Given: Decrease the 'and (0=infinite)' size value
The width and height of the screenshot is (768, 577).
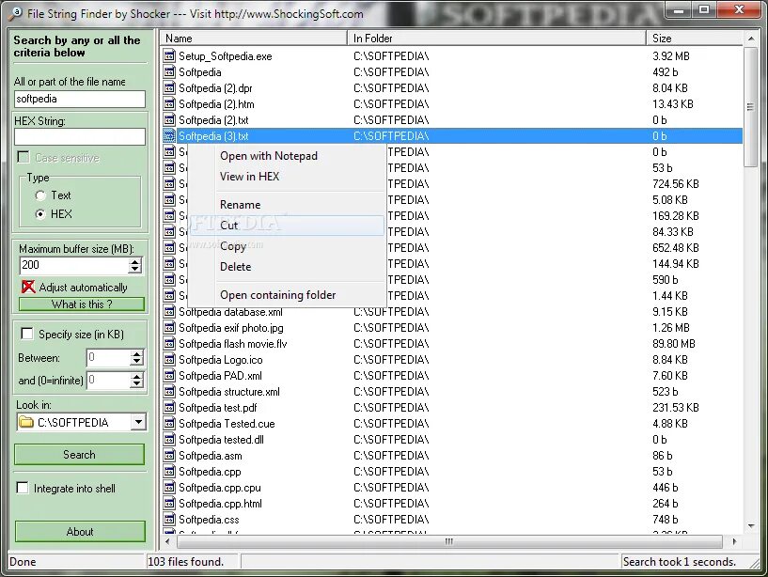Looking at the screenshot, I should point(137,384).
